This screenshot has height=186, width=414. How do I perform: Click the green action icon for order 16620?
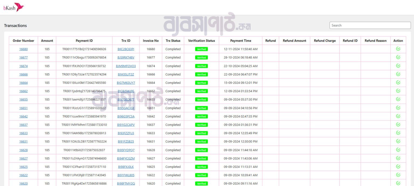coord(398,183)
